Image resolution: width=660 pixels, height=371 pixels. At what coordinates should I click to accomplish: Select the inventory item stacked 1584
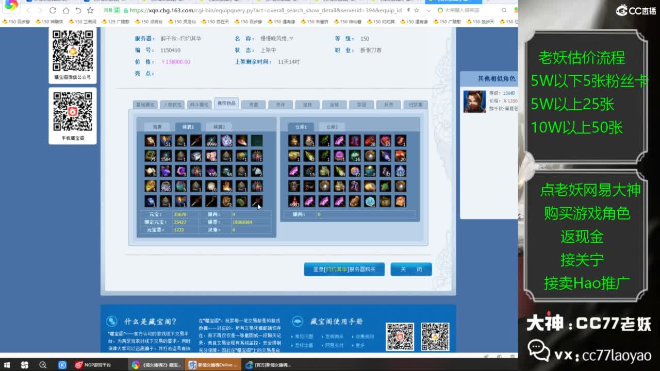click(x=166, y=156)
